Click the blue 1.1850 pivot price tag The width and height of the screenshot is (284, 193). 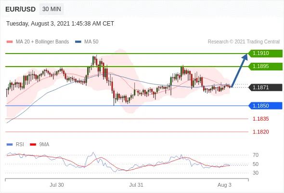pos(265,106)
